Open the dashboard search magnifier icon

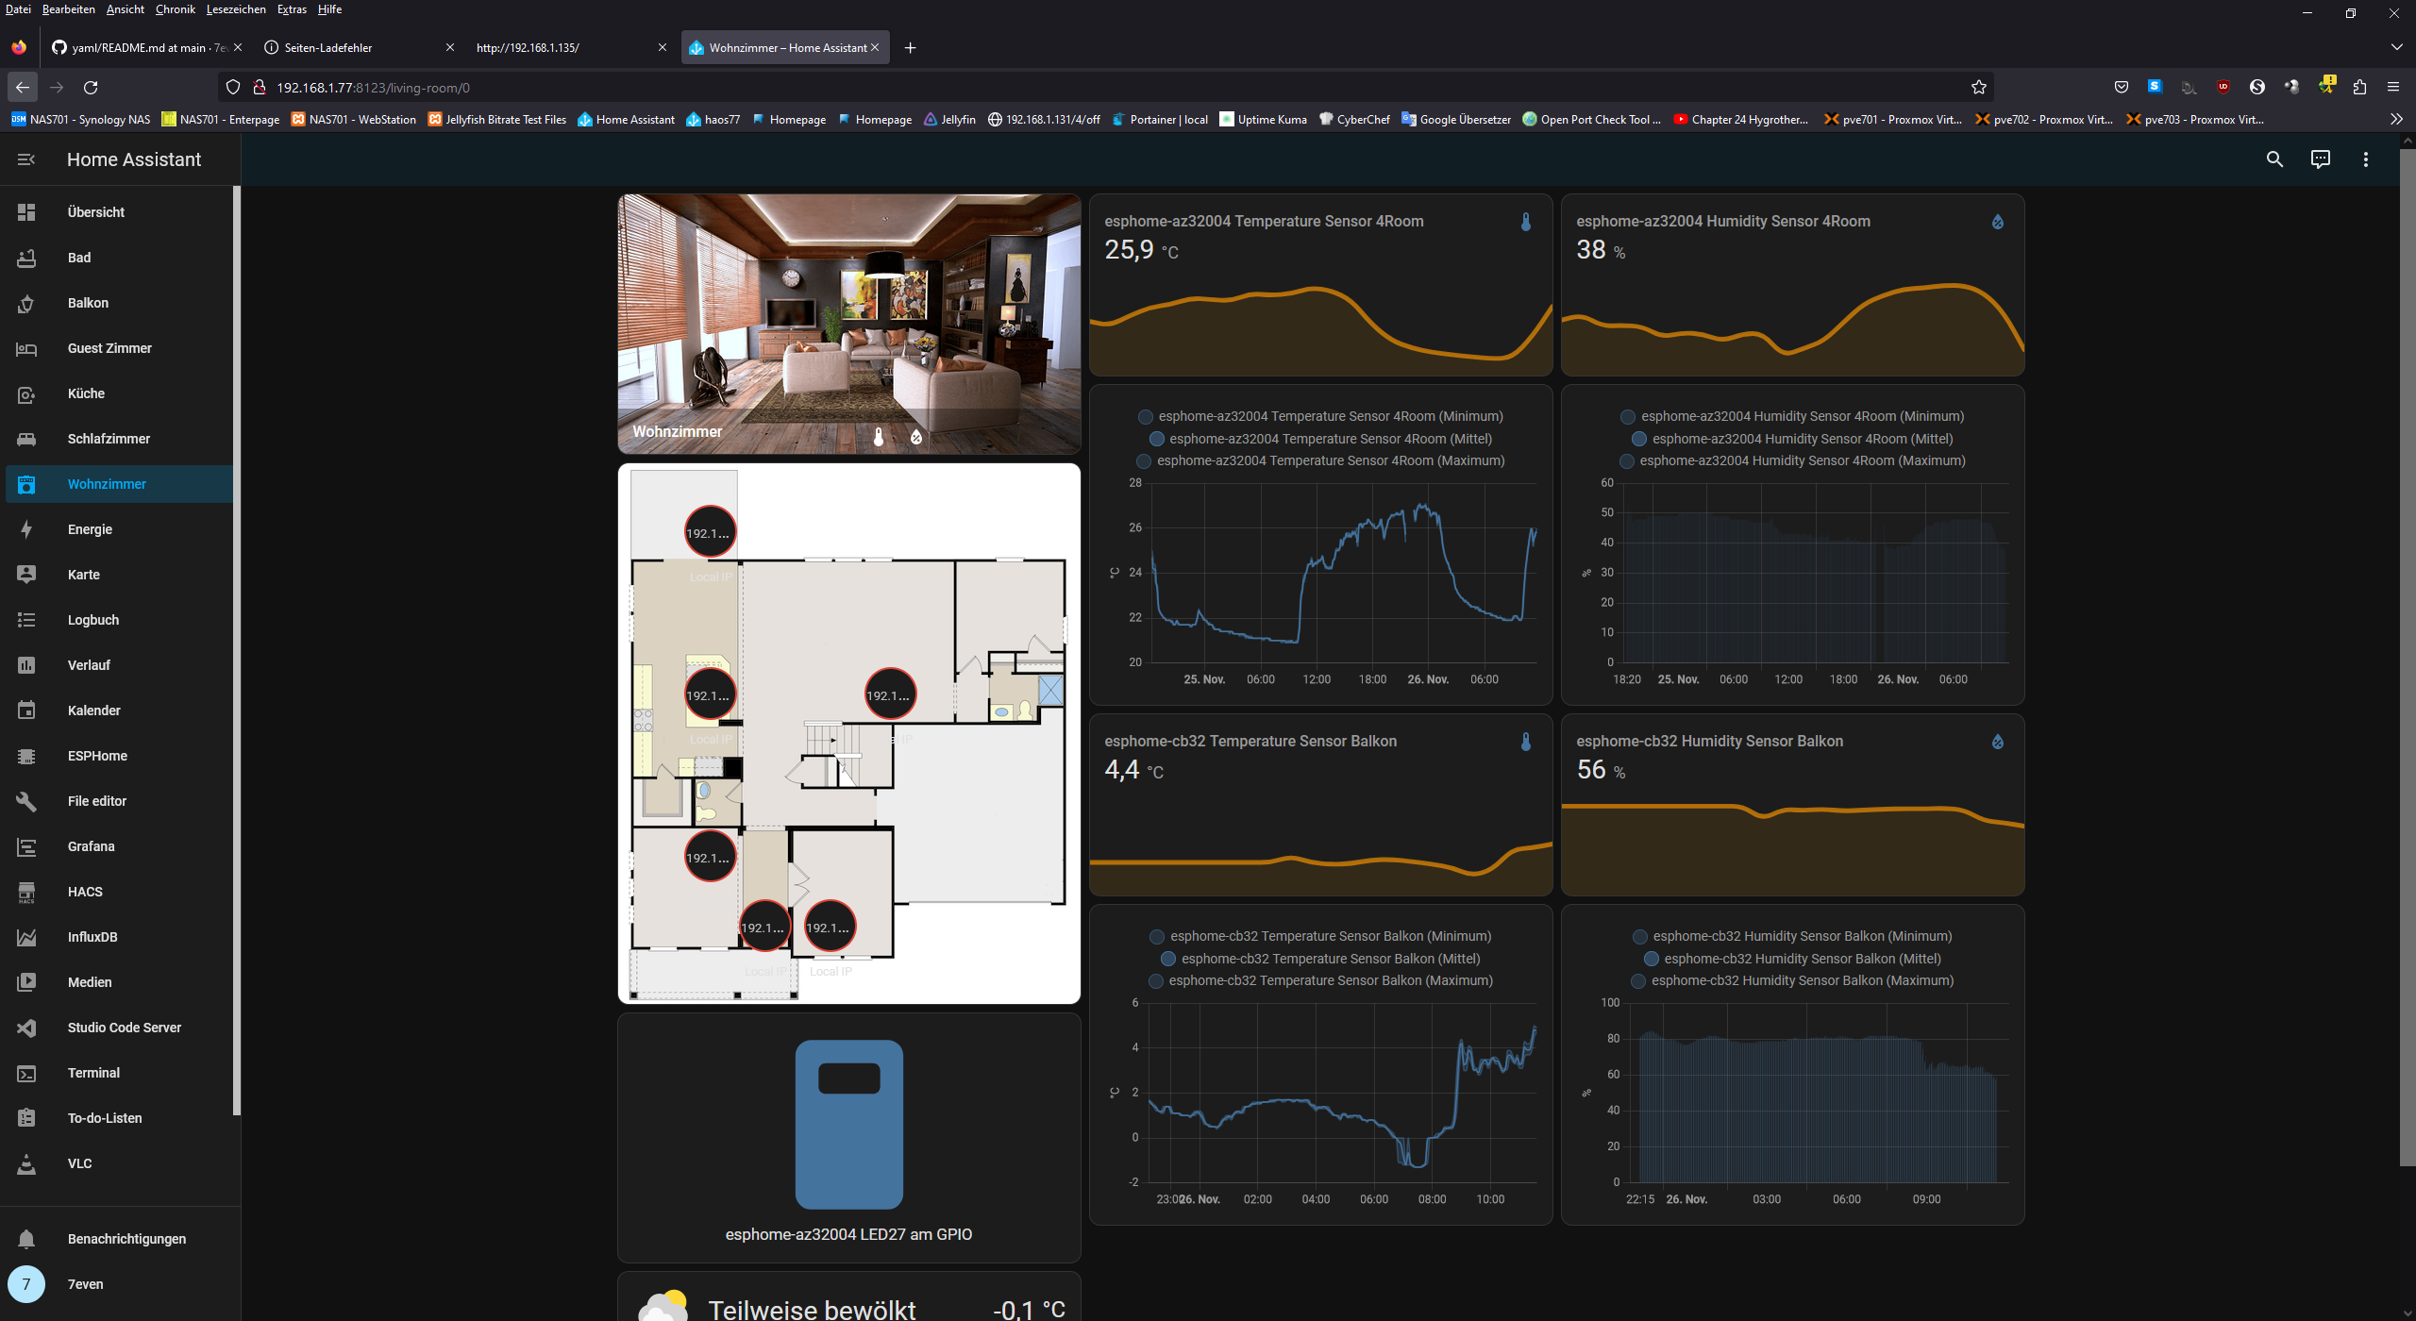tap(2274, 159)
